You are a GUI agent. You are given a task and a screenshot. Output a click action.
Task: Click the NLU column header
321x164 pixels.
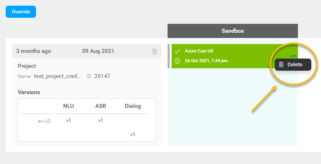point(68,106)
